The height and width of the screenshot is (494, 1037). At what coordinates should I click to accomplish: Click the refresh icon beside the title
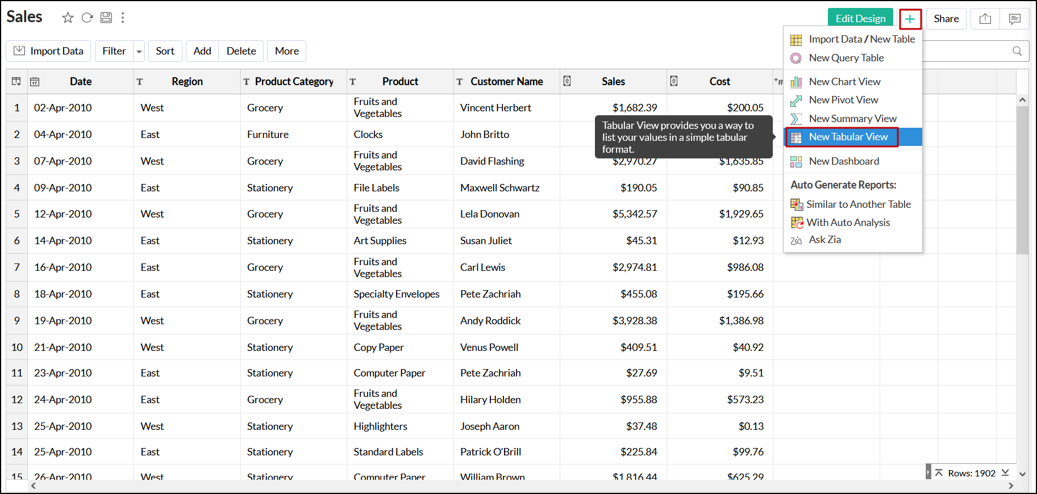click(87, 18)
